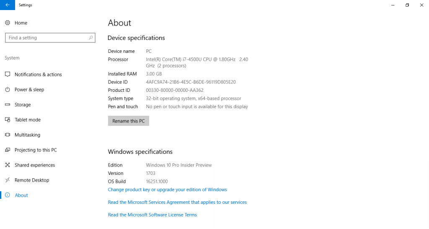Click the Remote Desktop icon

click(8, 180)
